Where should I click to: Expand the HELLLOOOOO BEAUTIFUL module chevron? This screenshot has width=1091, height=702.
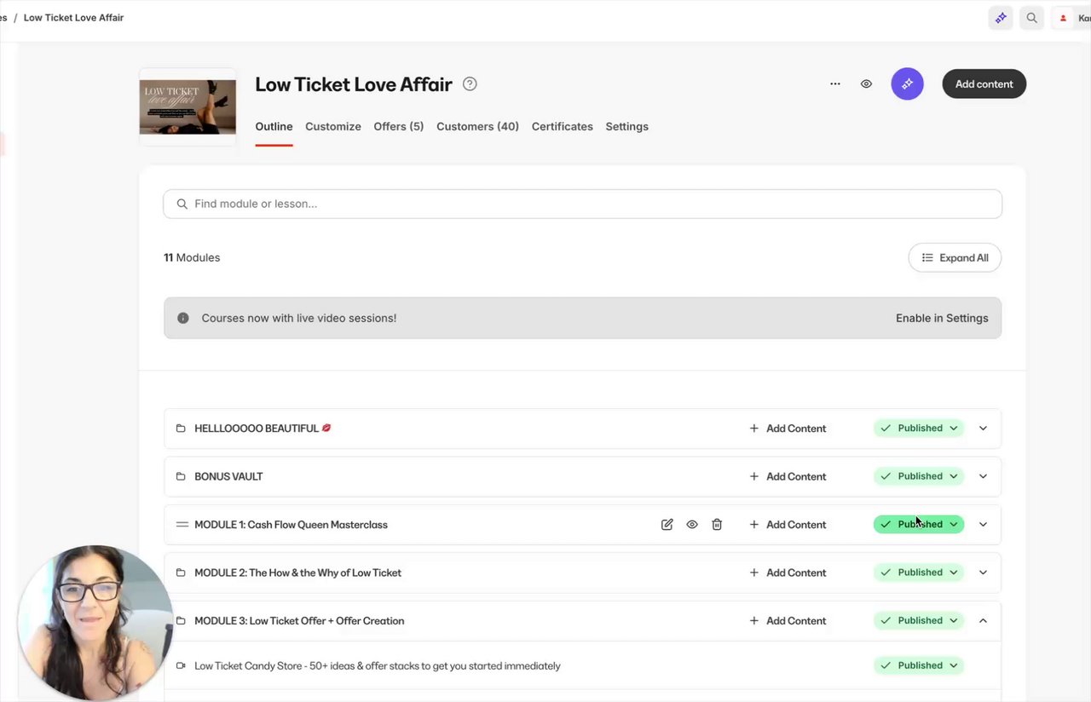(x=983, y=429)
